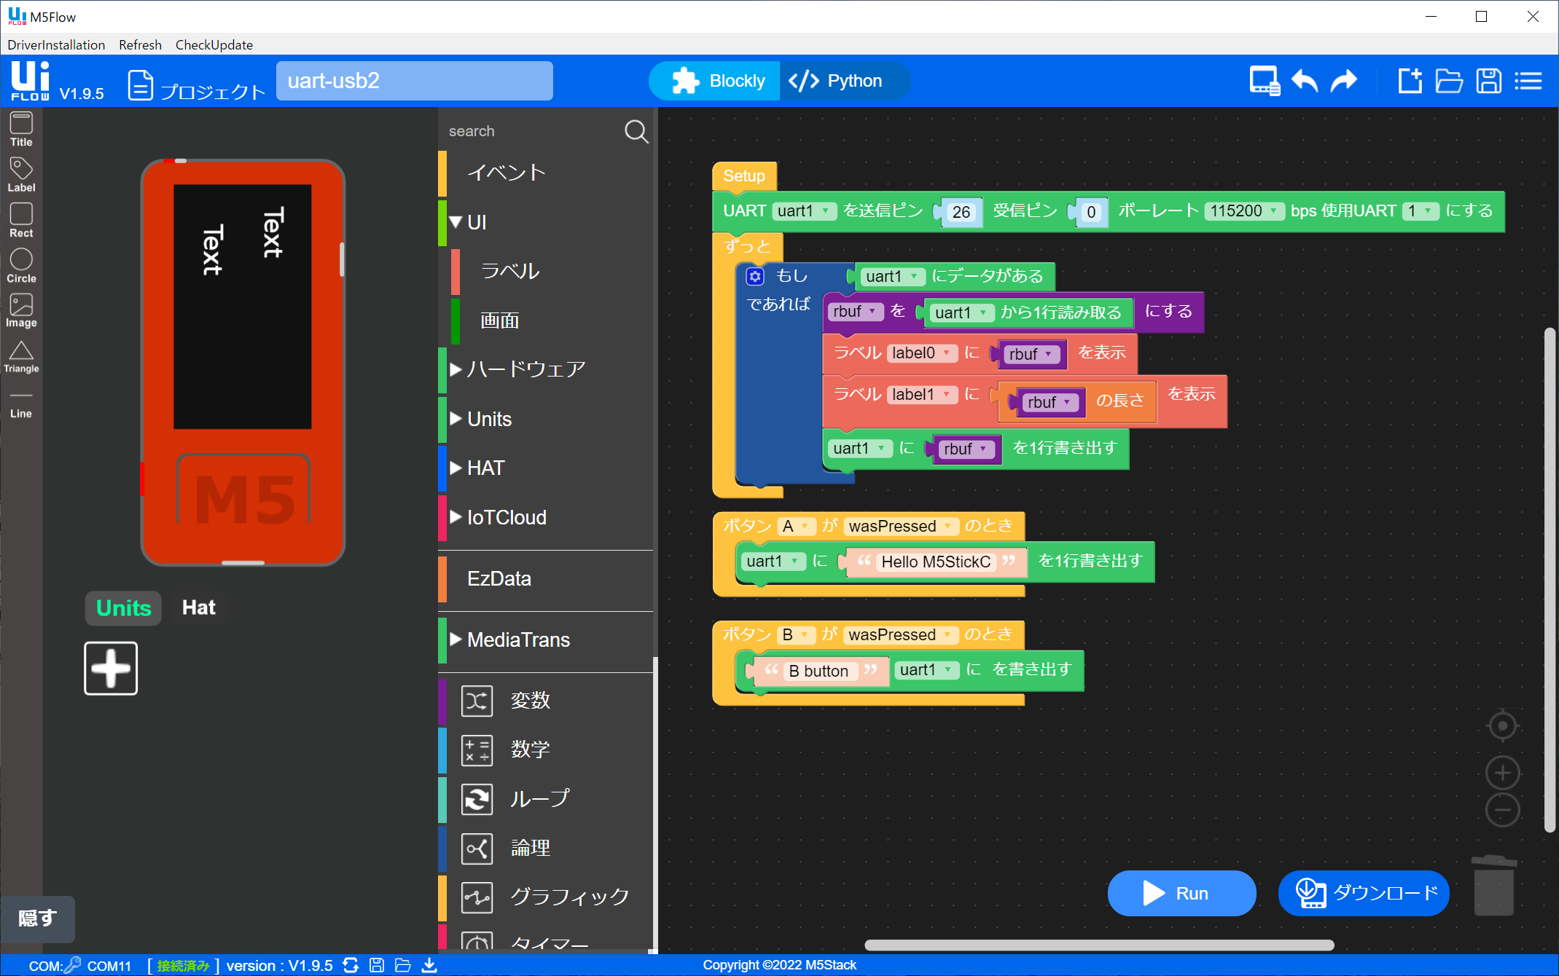The image size is (1559, 976).
Task: Click the COM port key icon
Action: tap(73, 965)
